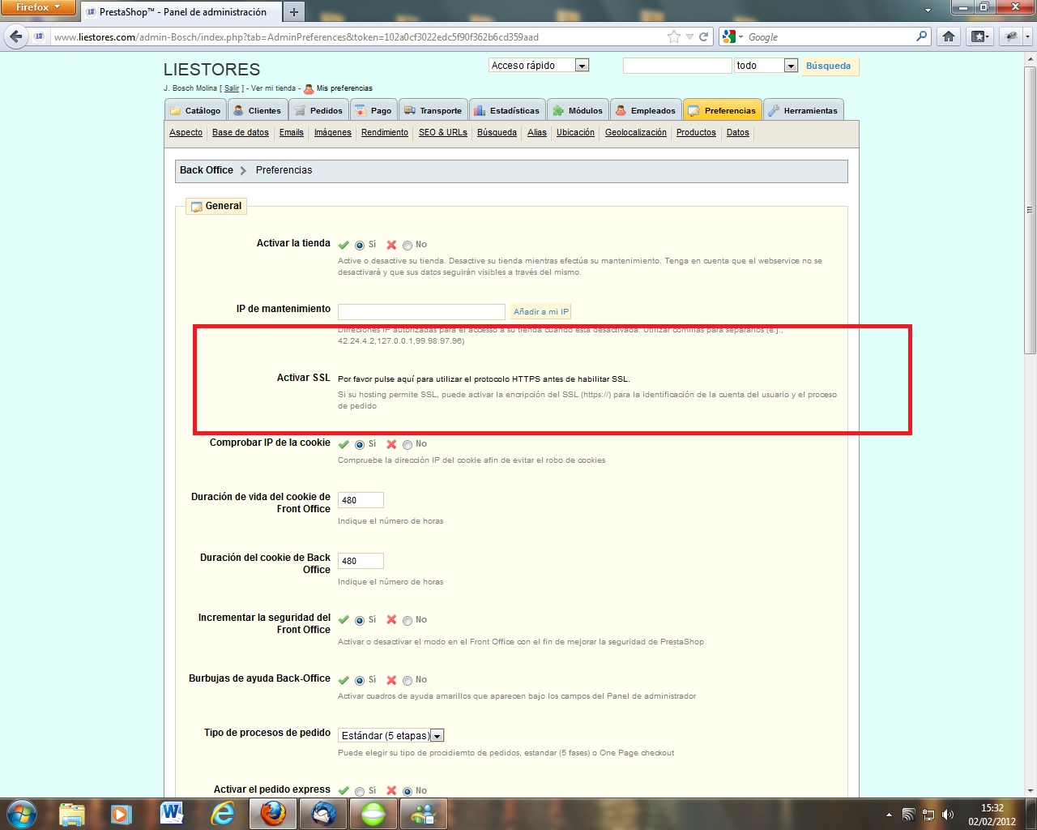Launch Internet Explorer from the taskbar
1037x830 pixels.
222,814
